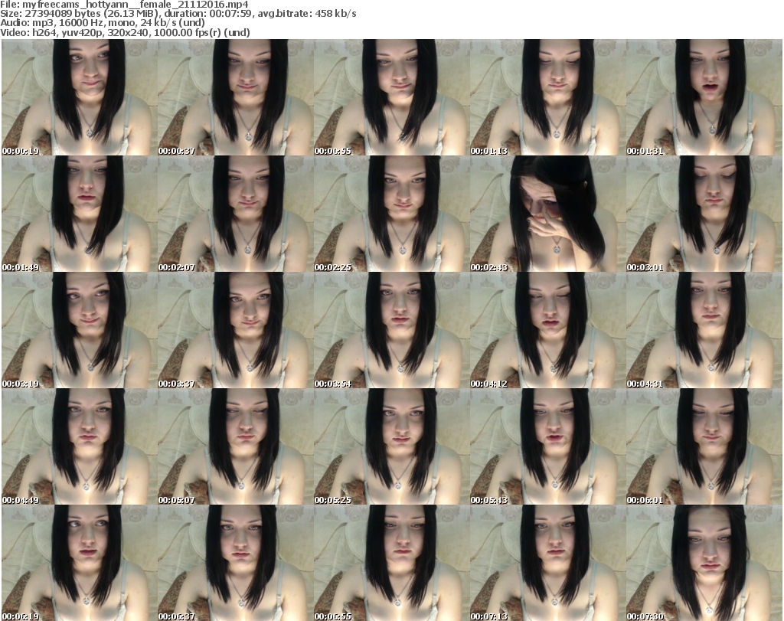This screenshot has height=621, width=784.
Task: Select the thumbnail stamped 00:03:37
Action: pos(236,330)
